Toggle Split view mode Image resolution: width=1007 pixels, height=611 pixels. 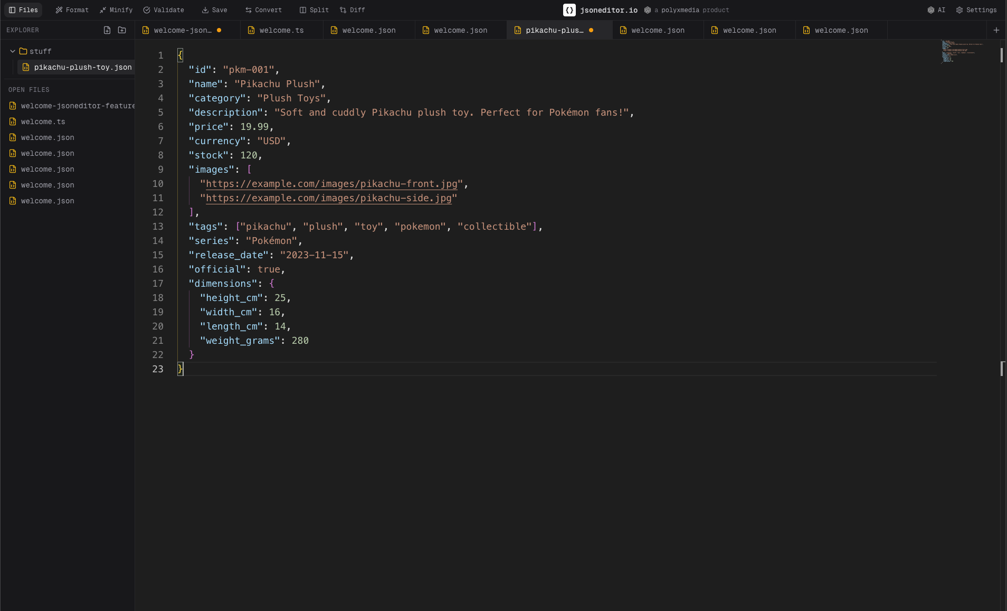point(313,10)
